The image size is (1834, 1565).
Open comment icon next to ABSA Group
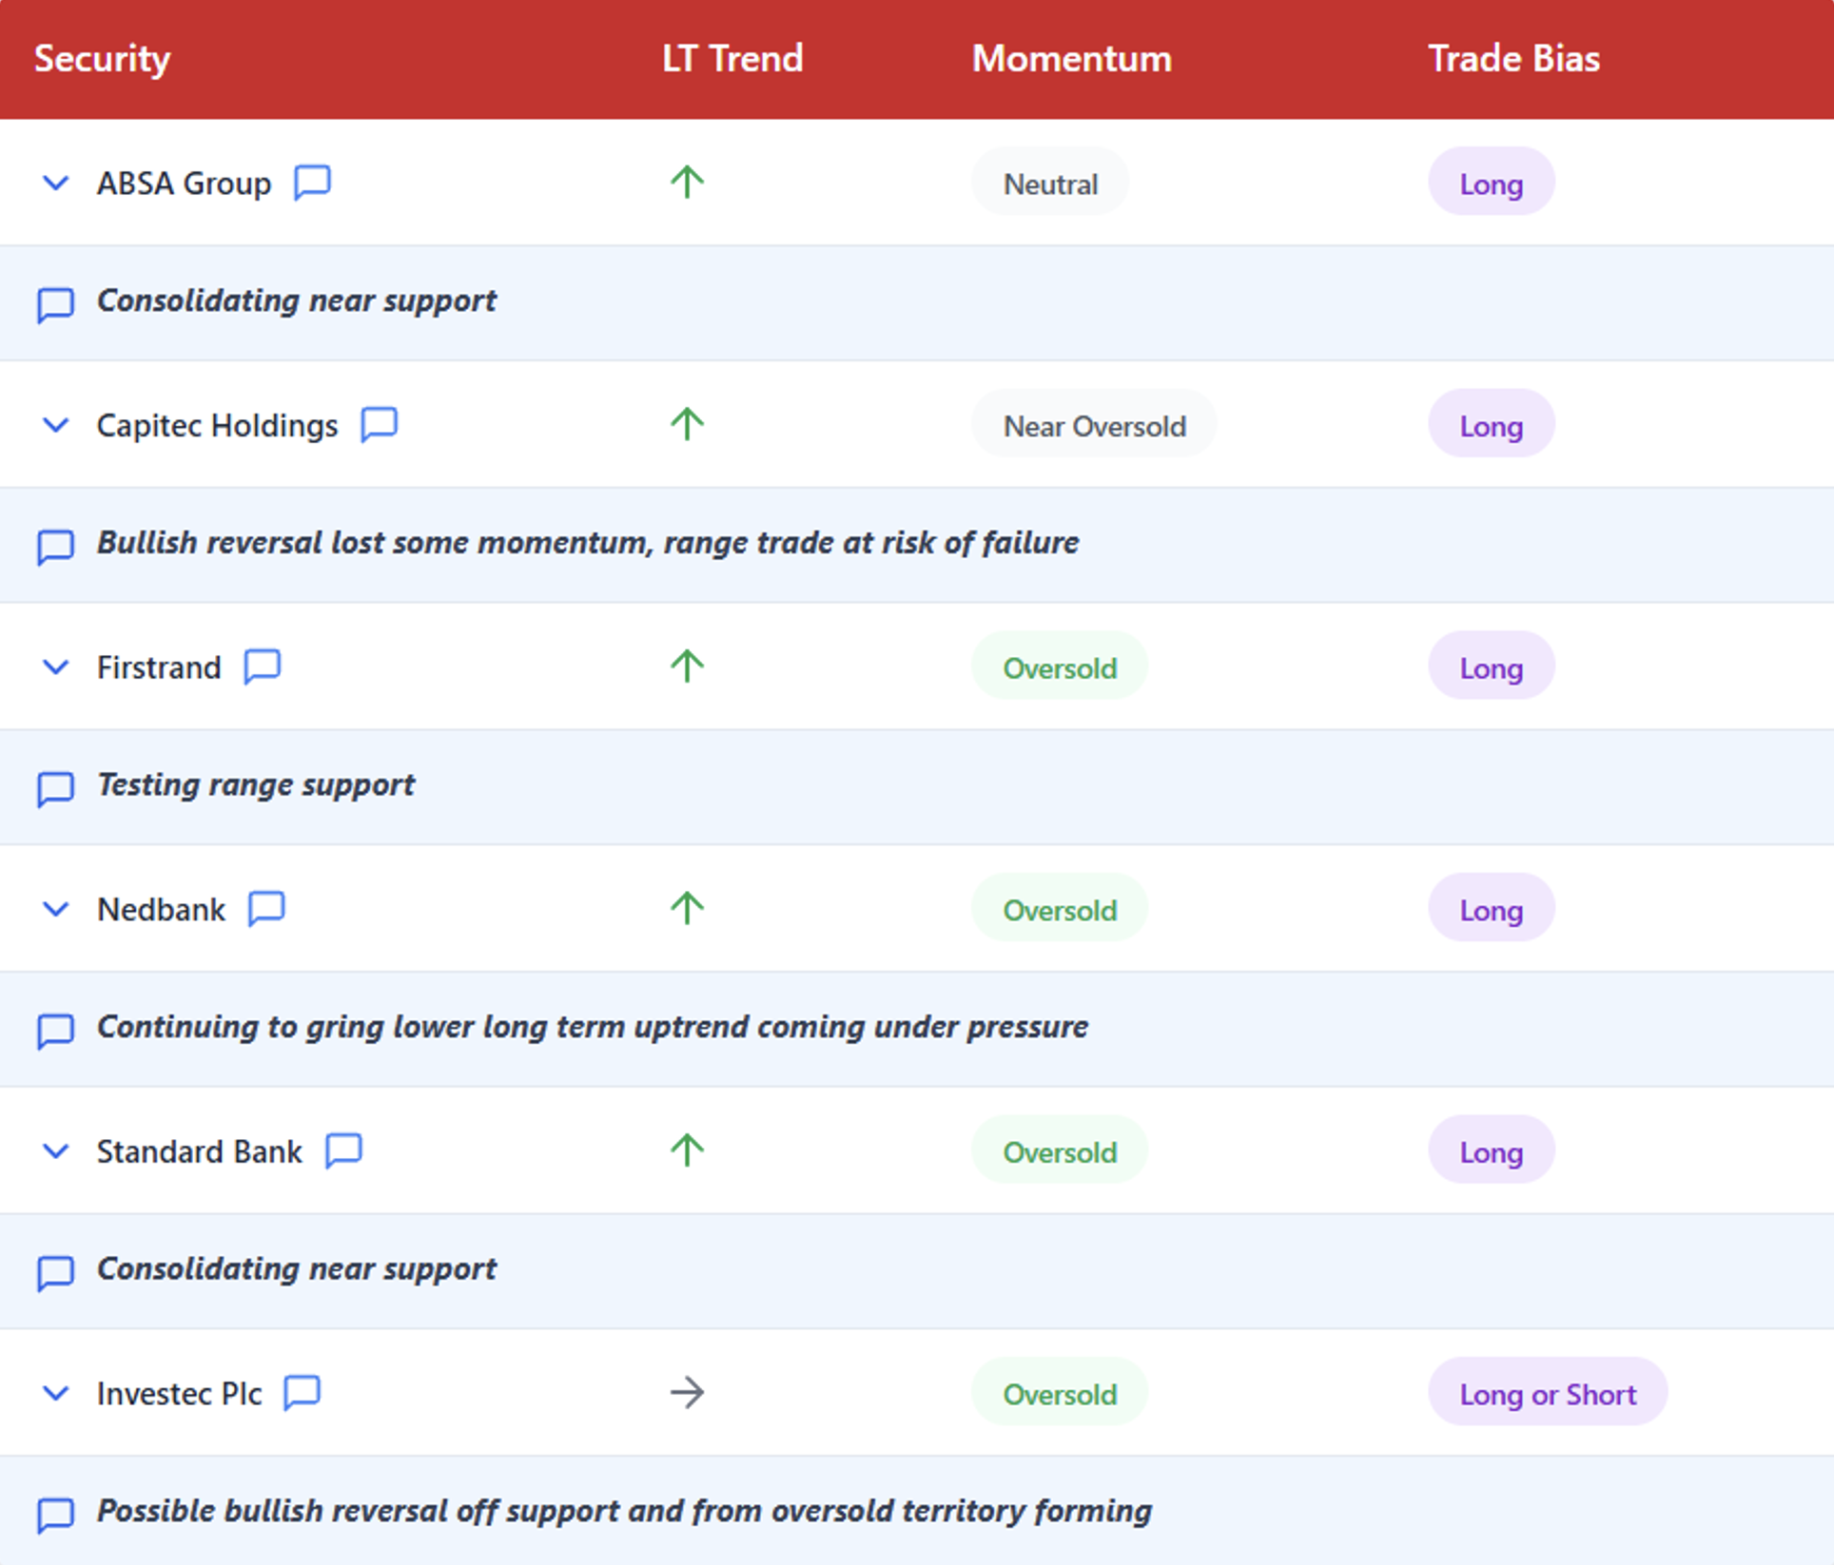[312, 182]
